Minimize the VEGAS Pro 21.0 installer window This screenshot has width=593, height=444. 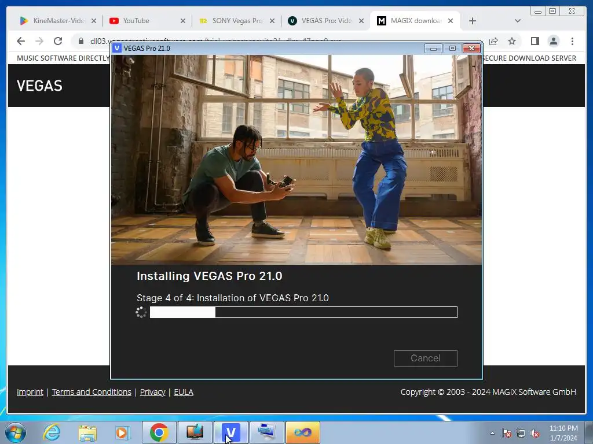tap(433, 49)
